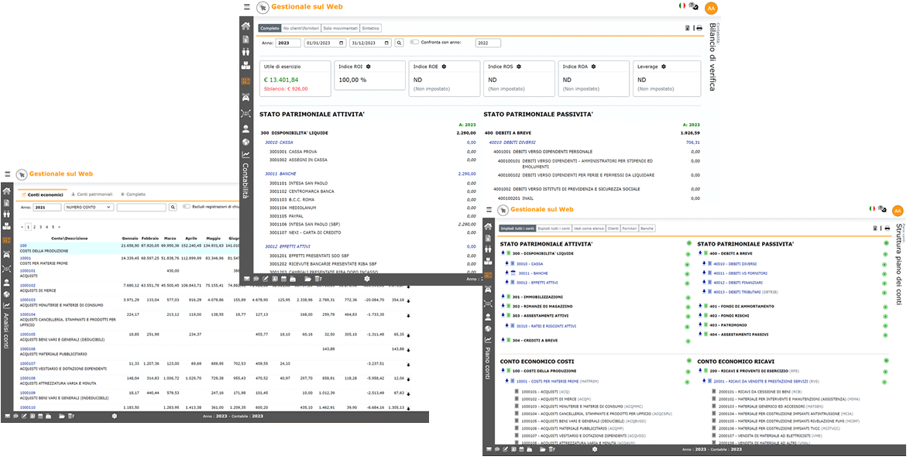
Task: Toggle the Confronta con anno switch
Action: coord(414,43)
